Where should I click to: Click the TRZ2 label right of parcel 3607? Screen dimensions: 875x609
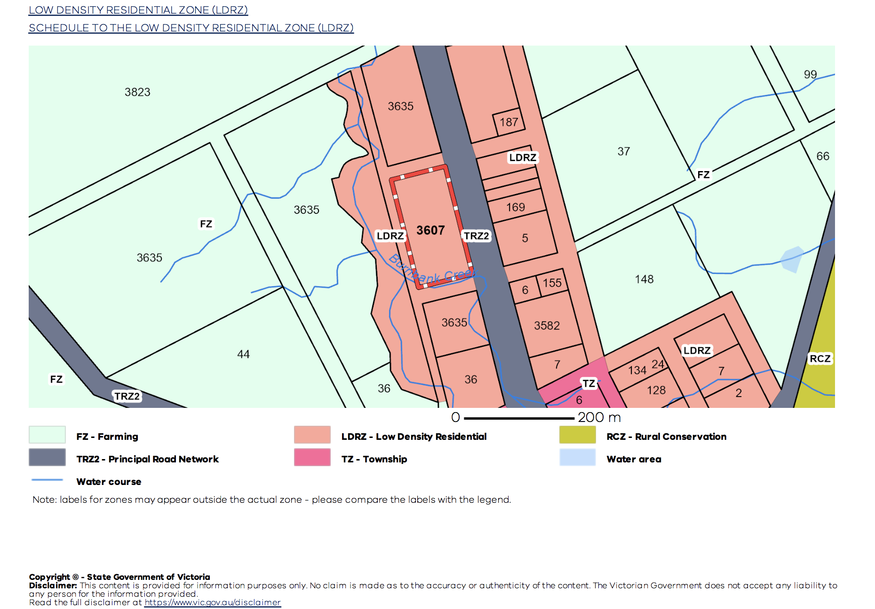tap(477, 236)
